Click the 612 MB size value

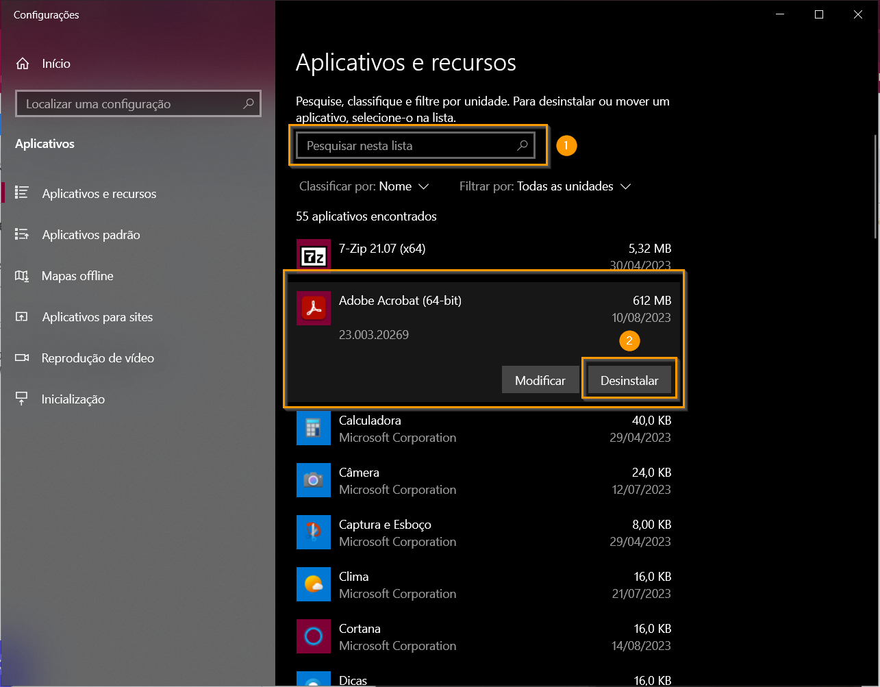tap(652, 300)
